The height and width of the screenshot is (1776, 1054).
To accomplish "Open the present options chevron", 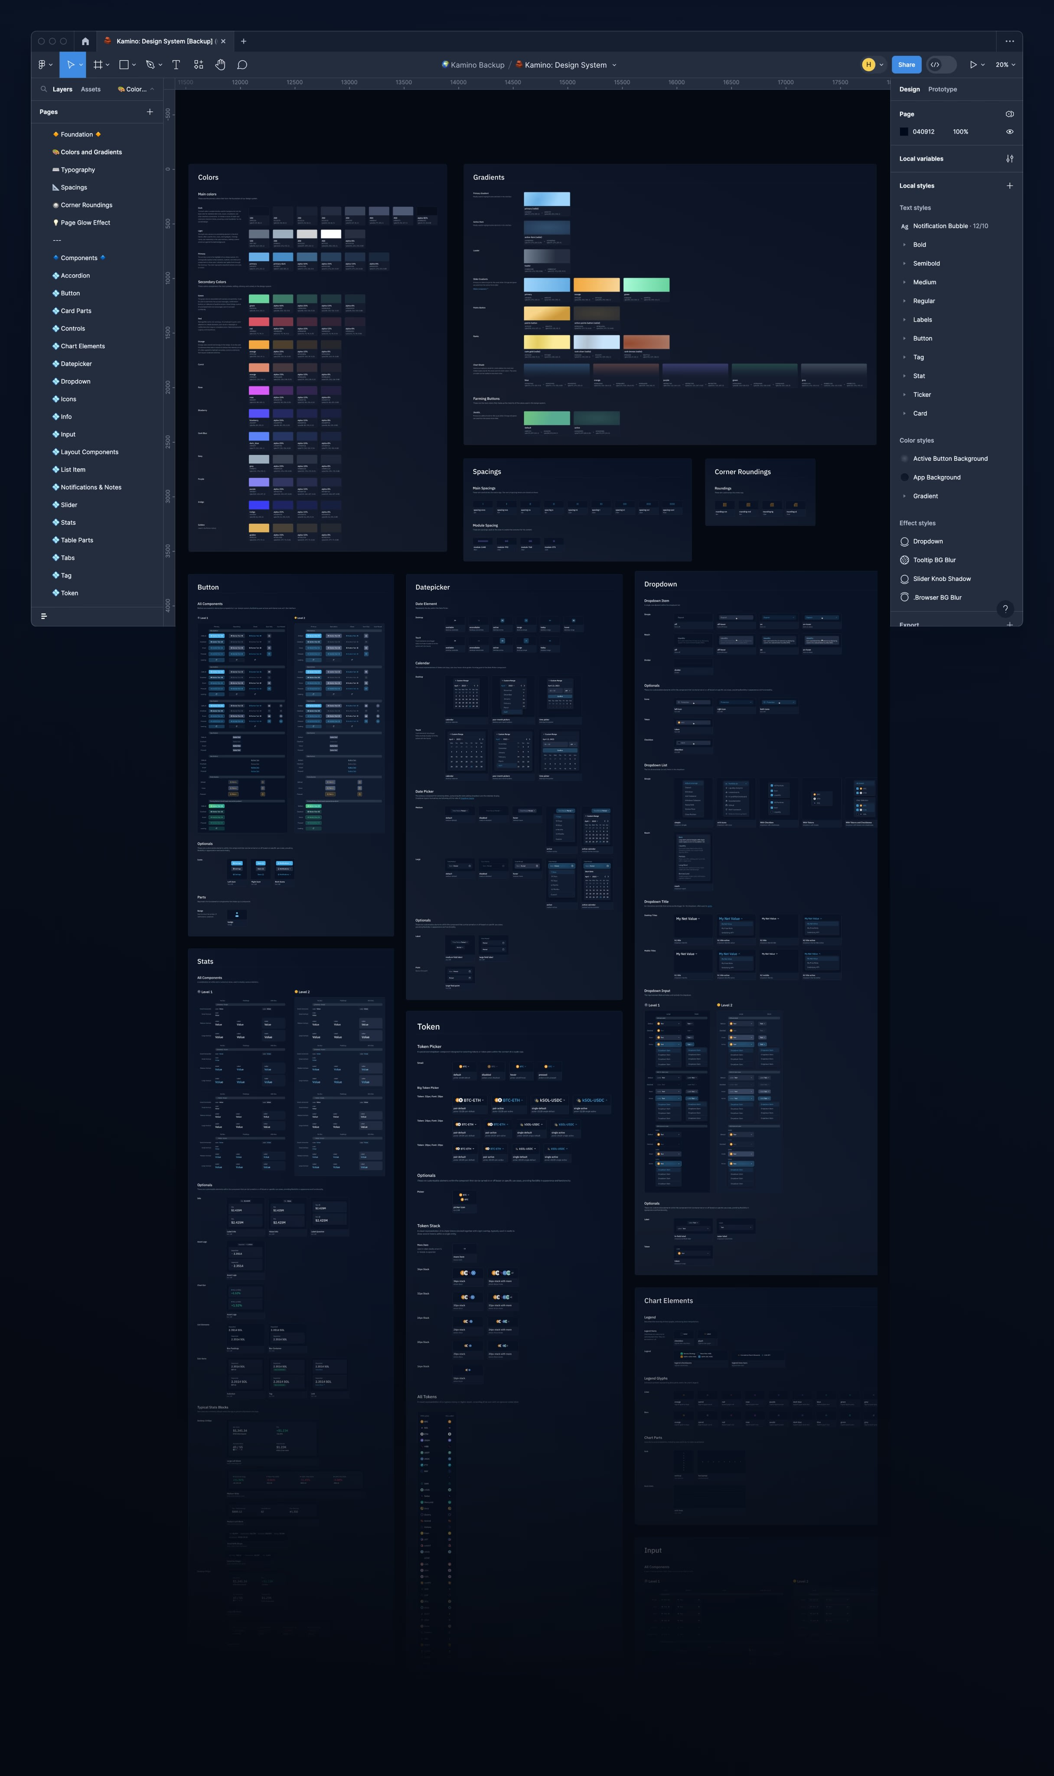I will pos(983,65).
